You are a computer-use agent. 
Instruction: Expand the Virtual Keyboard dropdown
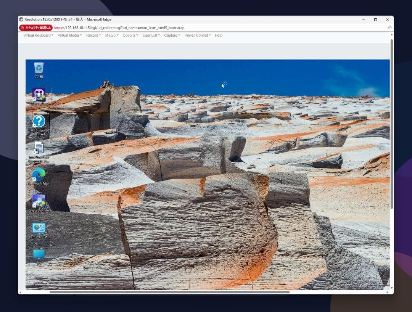point(38,35)
